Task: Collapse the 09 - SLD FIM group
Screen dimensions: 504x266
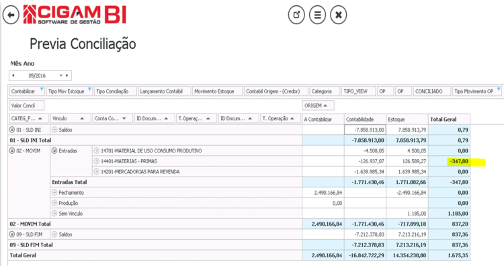Action: pos(12,234)
